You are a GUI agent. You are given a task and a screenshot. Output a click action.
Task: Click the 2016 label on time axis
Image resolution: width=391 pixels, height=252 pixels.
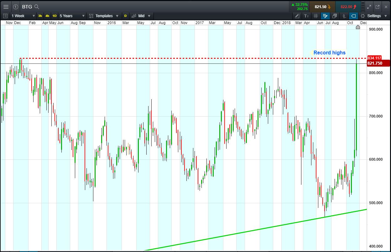point(112,23)
